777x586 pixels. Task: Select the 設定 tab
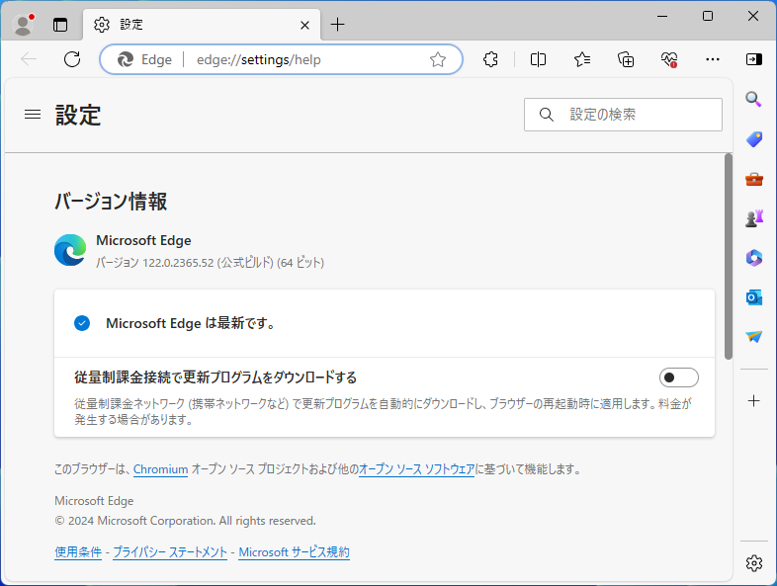pyautogui.click(x=202, y=25)
